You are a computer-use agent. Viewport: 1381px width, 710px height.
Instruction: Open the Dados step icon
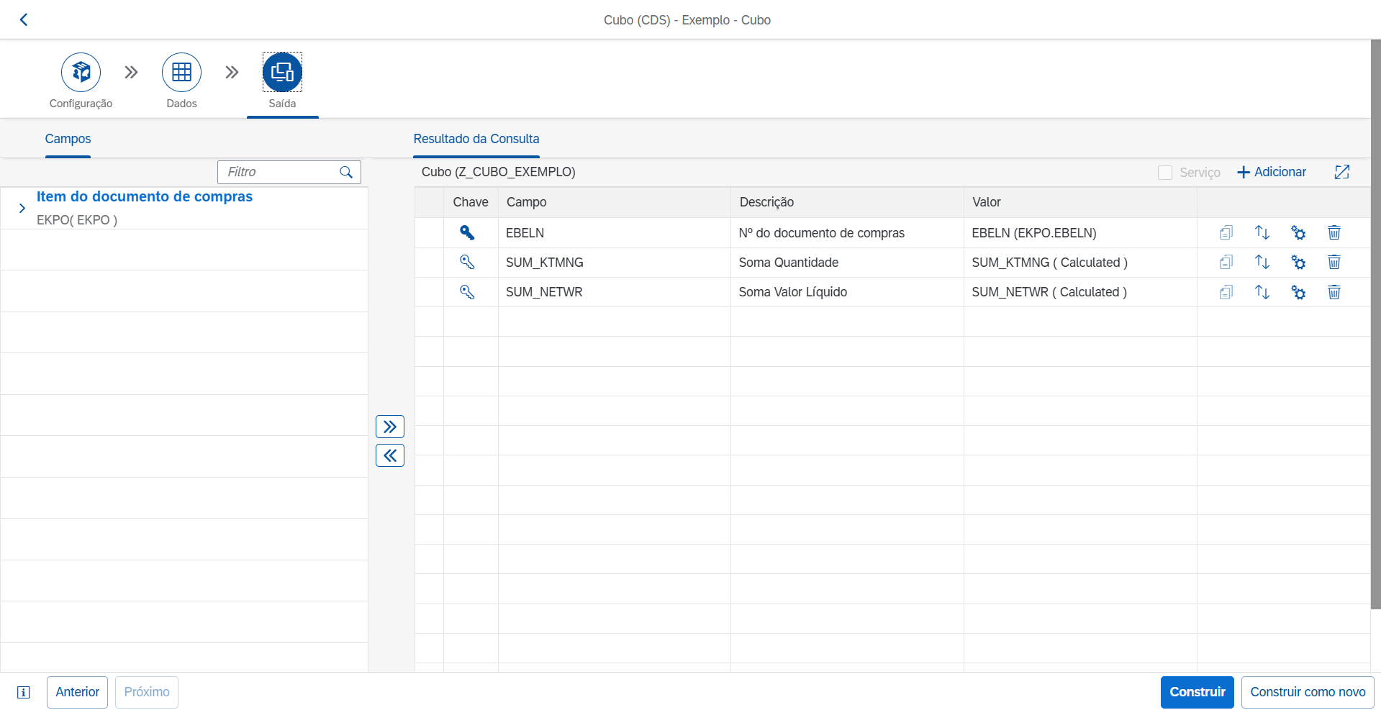pos(181,72)
